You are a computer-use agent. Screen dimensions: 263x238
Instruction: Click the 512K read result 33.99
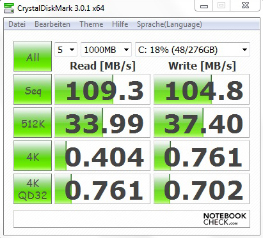pos(102,123)
